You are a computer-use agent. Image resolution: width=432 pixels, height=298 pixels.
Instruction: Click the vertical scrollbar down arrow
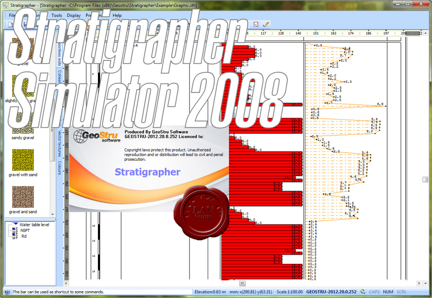pos(425,283)
